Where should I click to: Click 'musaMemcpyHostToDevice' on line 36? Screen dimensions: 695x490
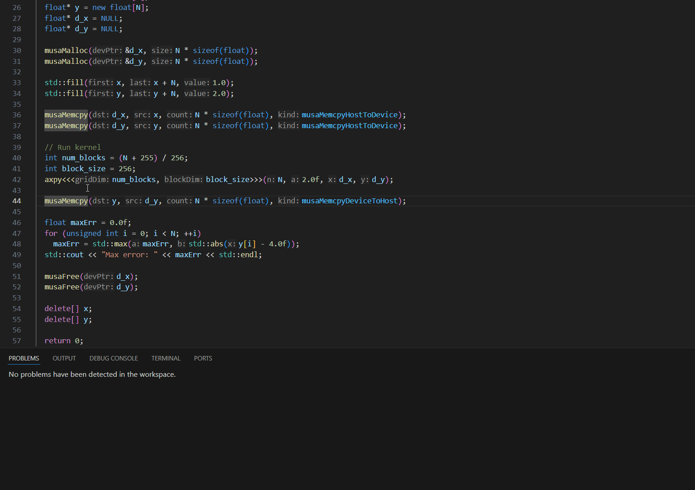pos(350,115)
